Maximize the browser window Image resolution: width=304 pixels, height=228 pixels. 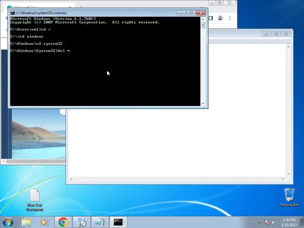(220, 3)
